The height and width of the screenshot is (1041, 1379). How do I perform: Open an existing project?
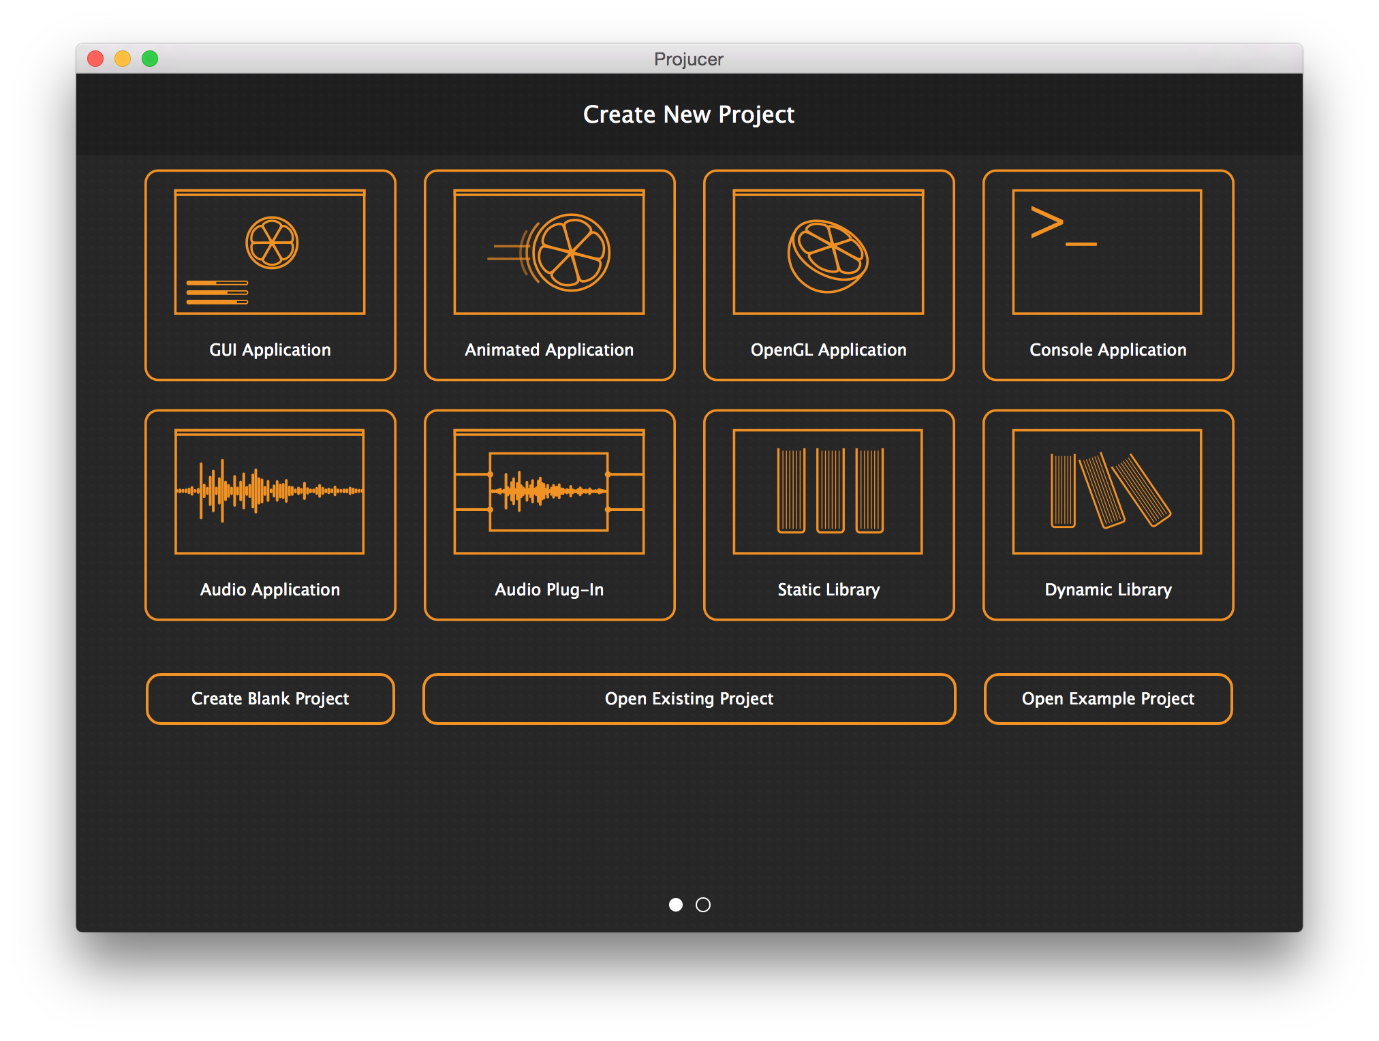pos(689,698)
